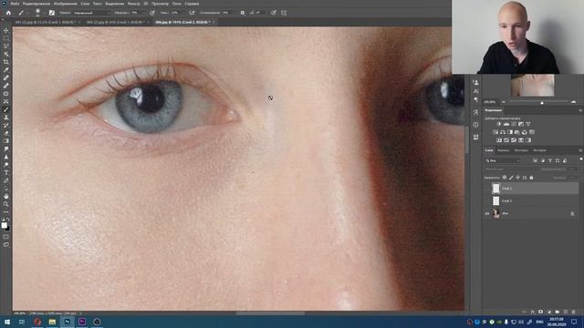Switch to the История tab
The image size is (584, 328).
(539, 150)
